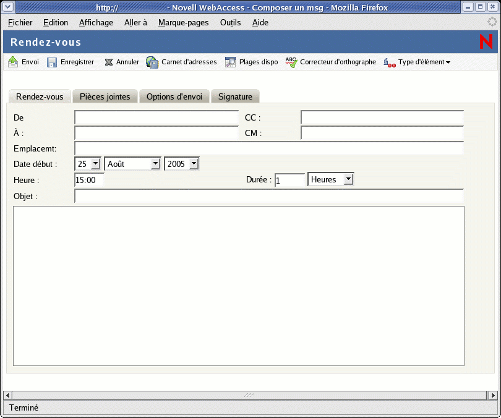Click the Durée field showing 1
The image size is (501, 418).
pyautogui.click(x=289, y=180)
